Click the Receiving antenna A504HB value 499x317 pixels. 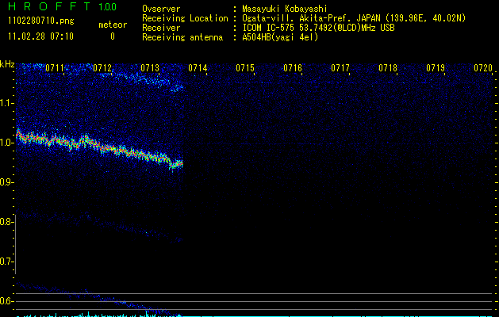(x=280, y=37)
